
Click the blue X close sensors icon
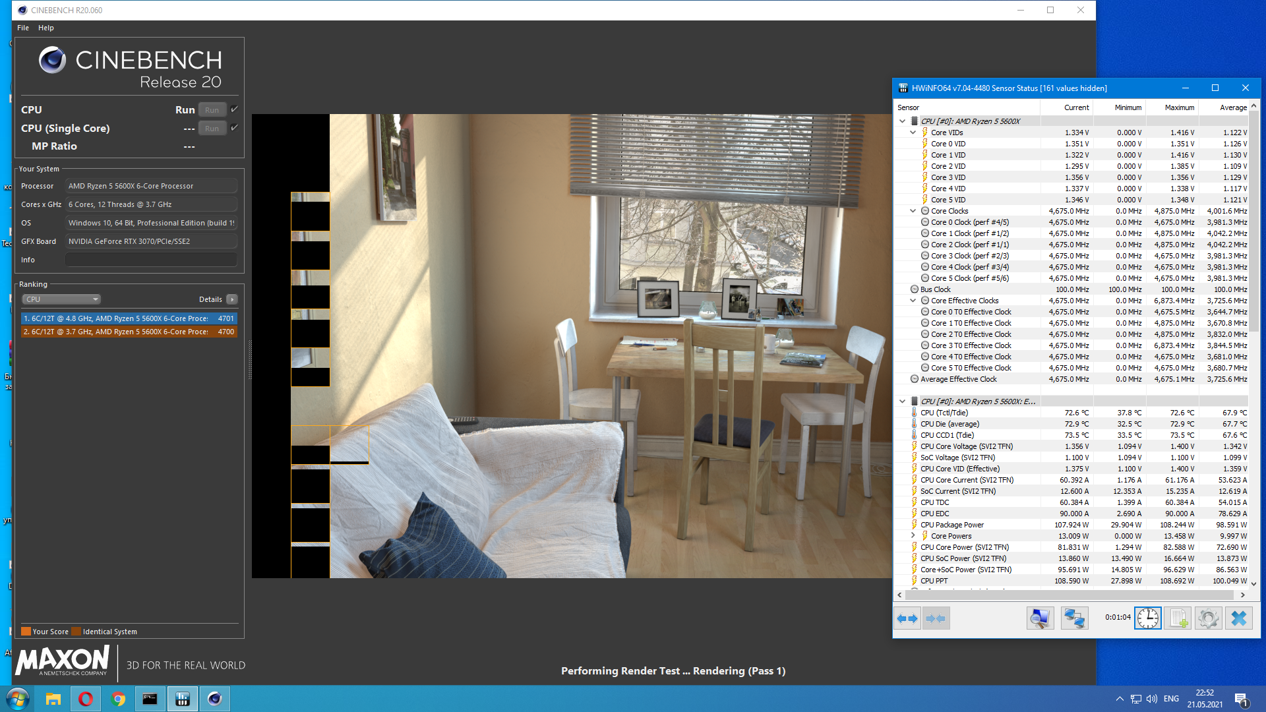click(x=1239, y=618)
